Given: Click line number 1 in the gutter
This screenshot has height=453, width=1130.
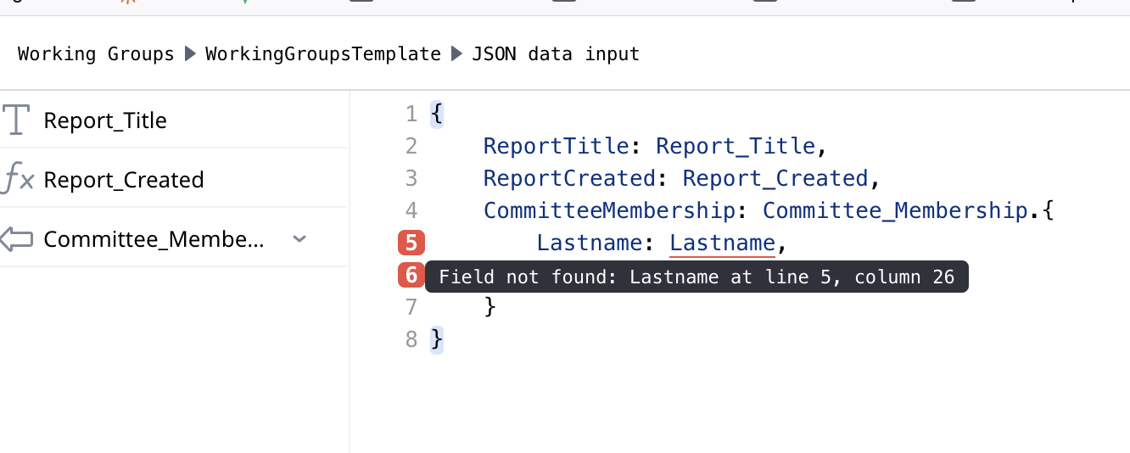Looking at the screenshot, I should coord(411,114).
